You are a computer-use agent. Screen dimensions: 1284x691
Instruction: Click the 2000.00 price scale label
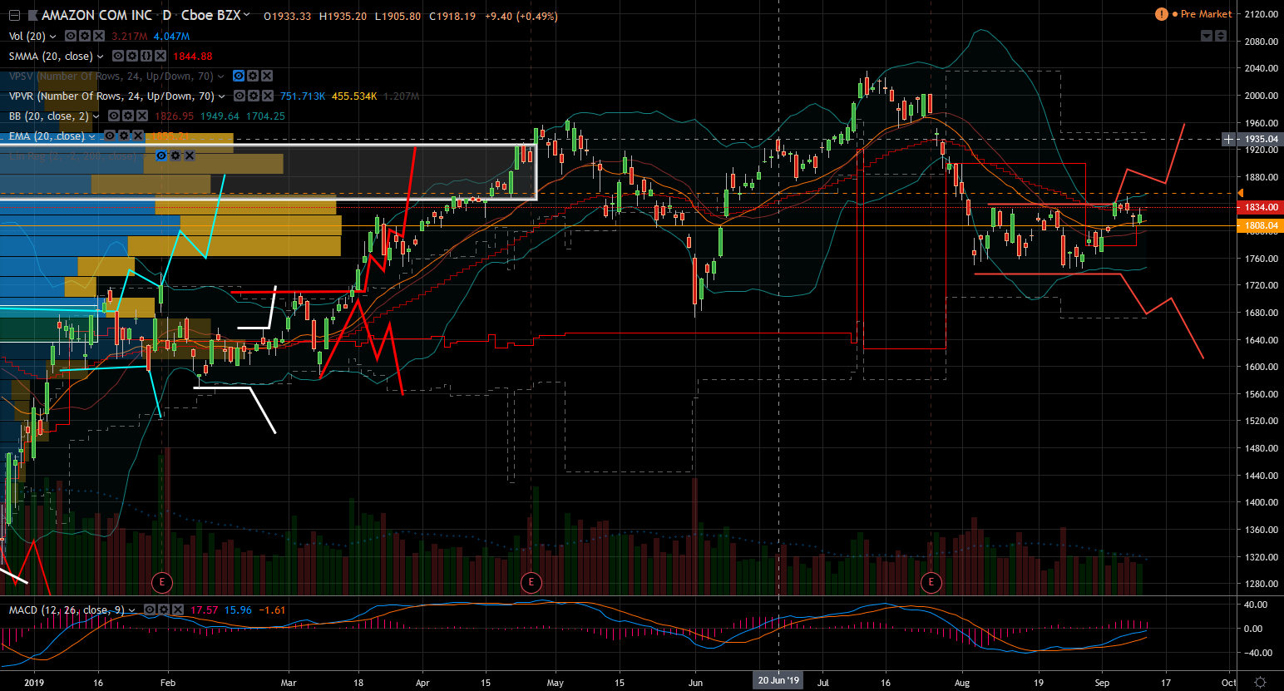[1261, 96]
